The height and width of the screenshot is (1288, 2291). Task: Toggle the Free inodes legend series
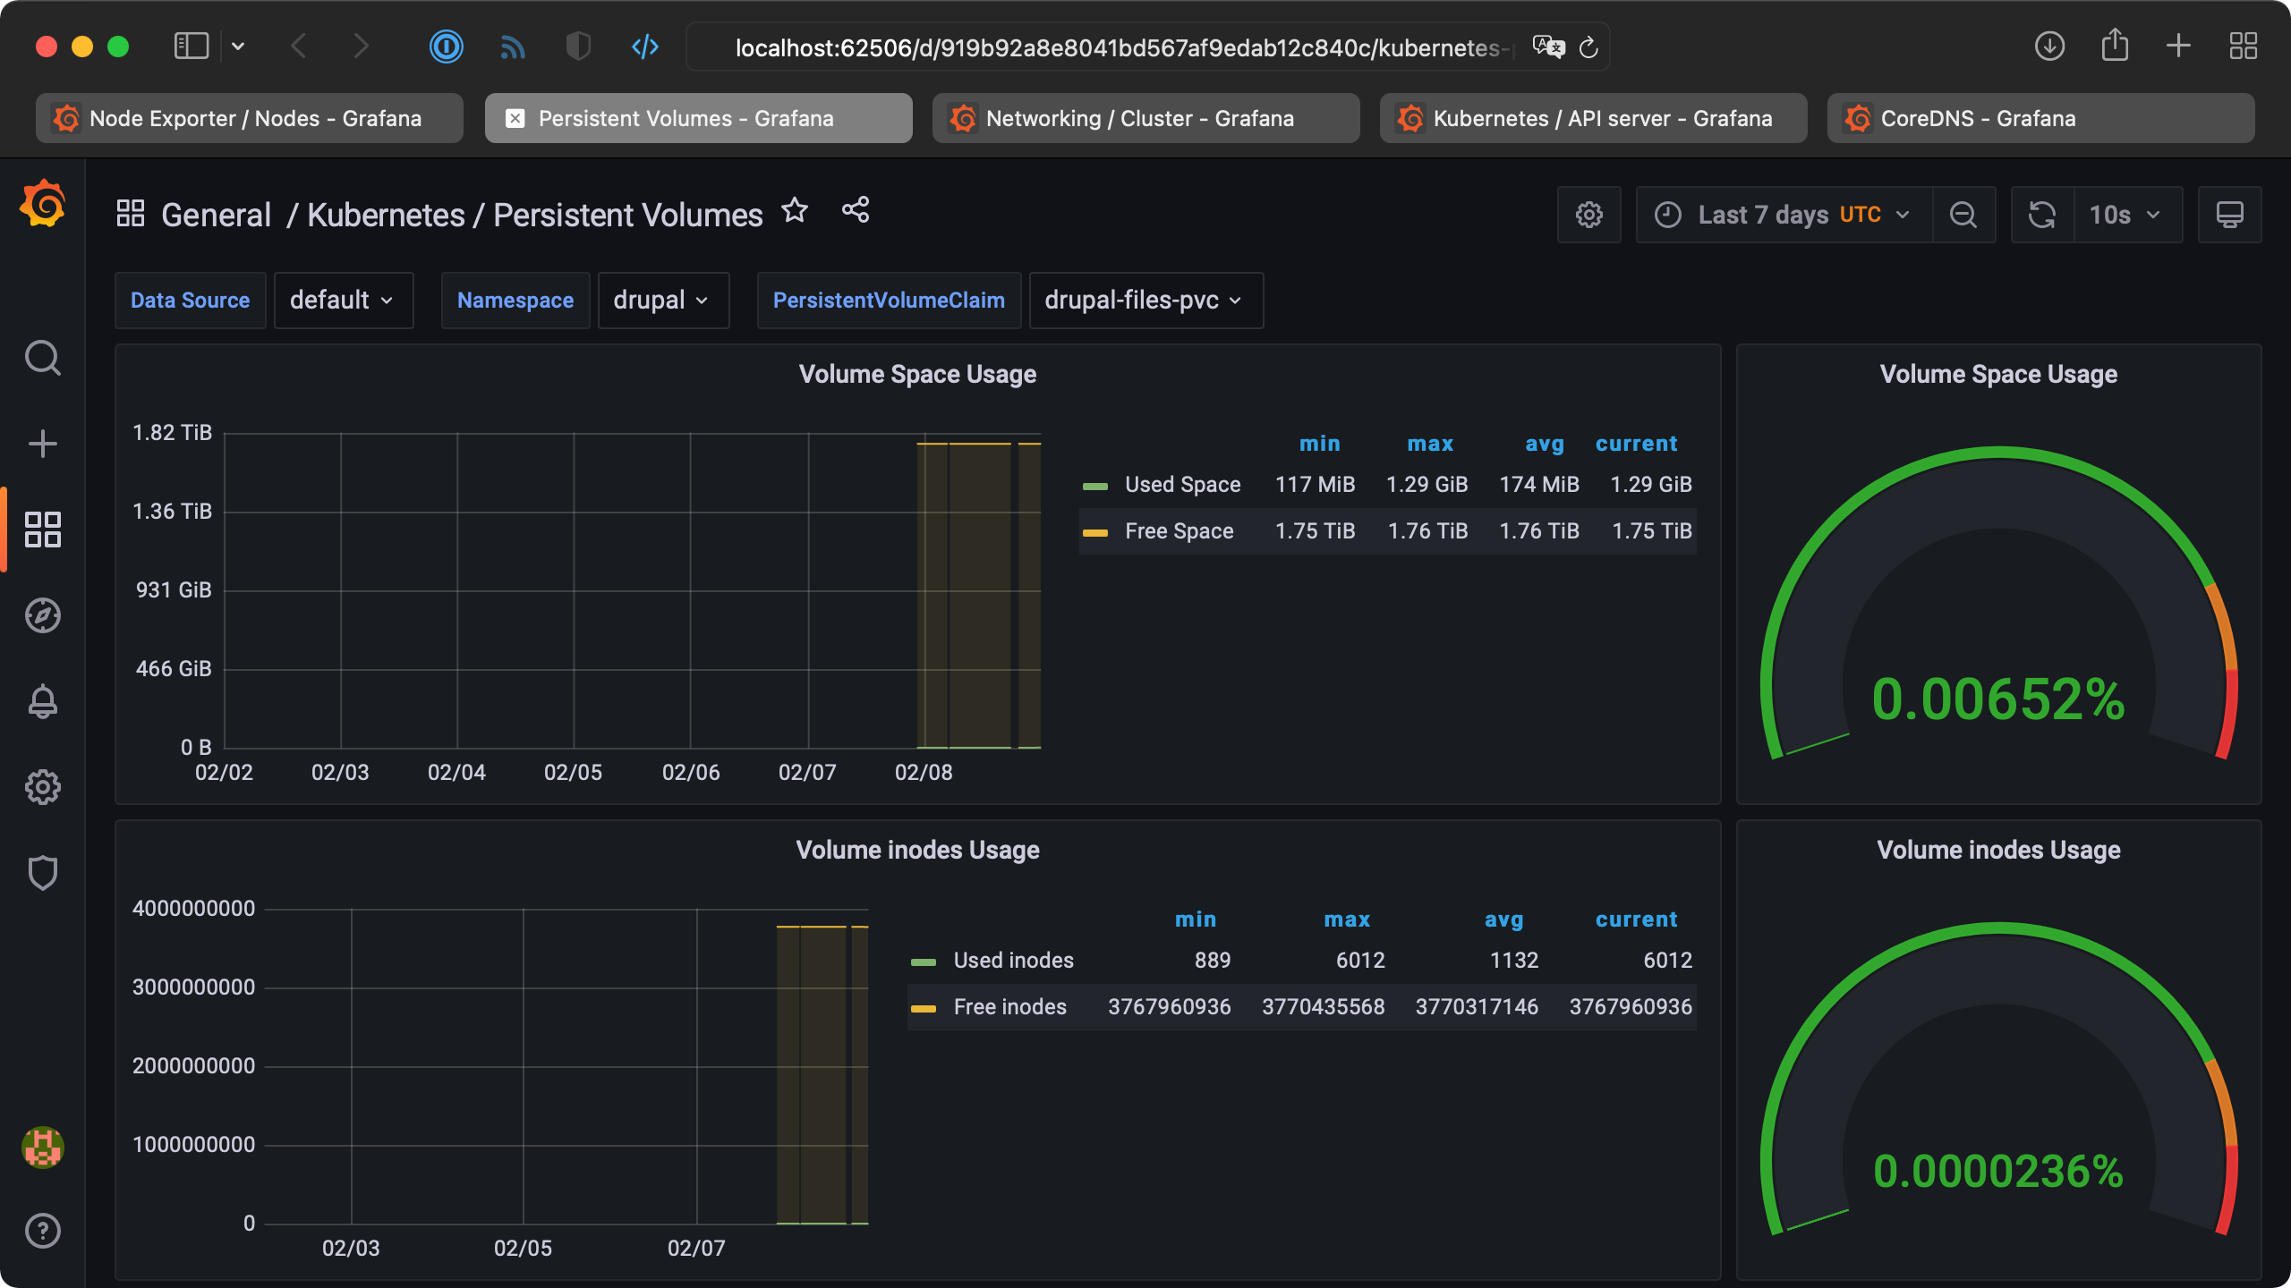pos(1009,1006)
